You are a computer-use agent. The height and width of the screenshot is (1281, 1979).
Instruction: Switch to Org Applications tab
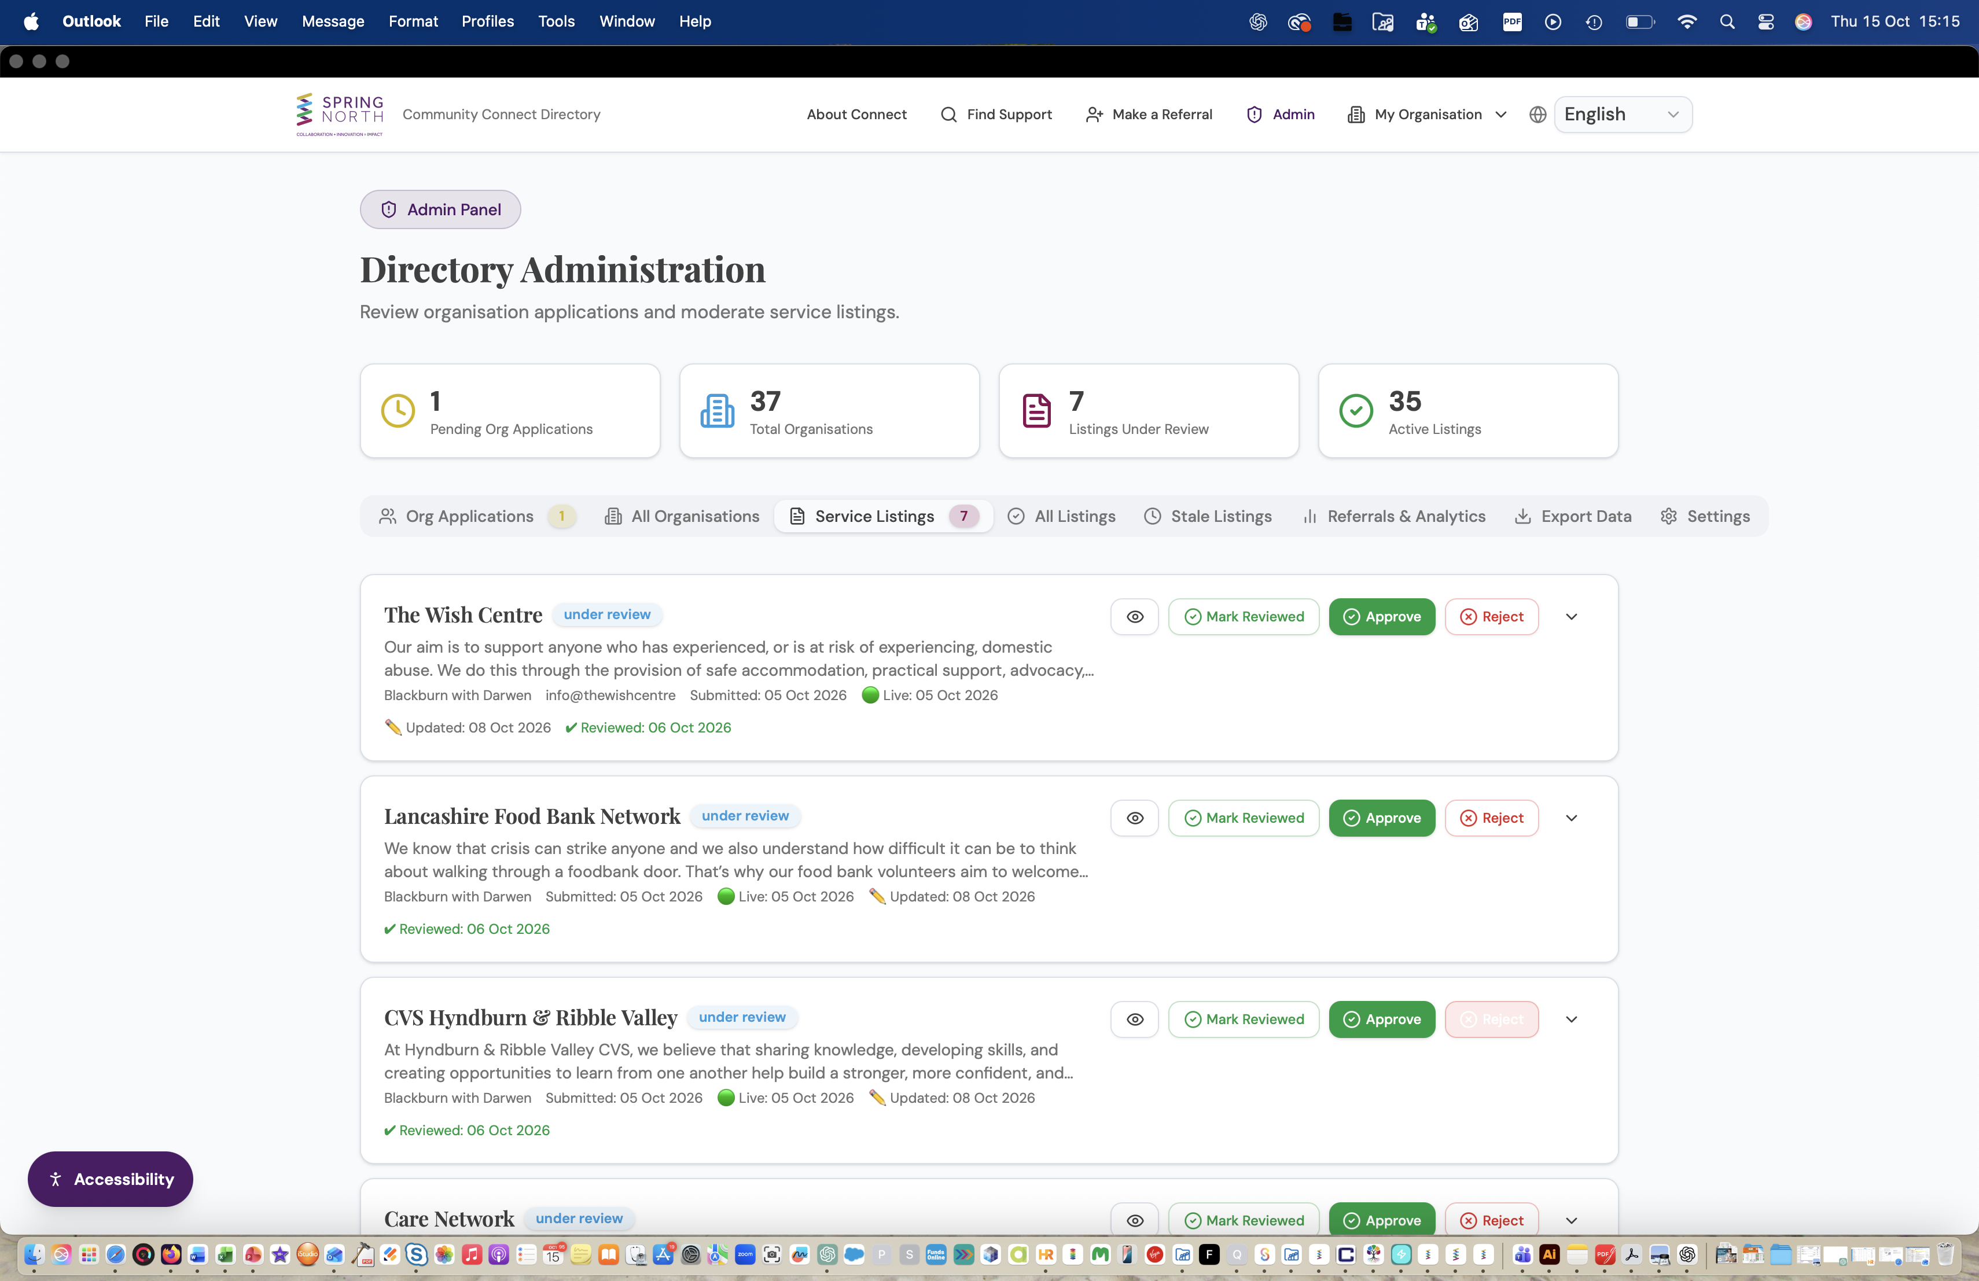tap(477, 516)
